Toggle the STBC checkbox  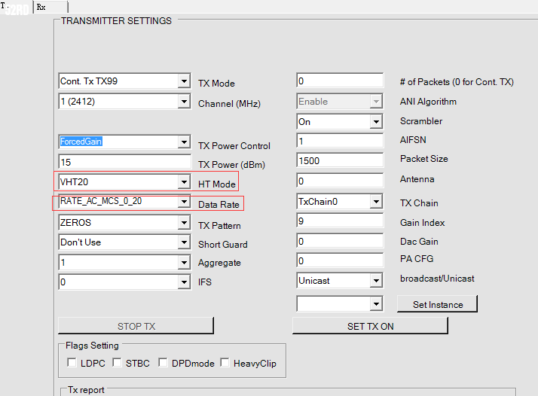[x=118, y=363]
